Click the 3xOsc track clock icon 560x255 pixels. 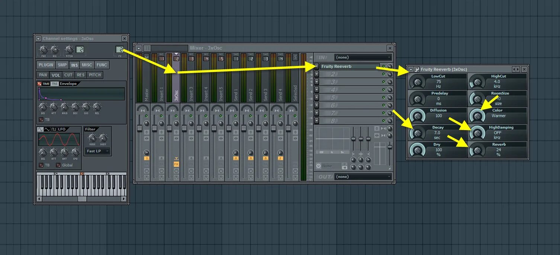pyautogui.click(x=176, y=171)
